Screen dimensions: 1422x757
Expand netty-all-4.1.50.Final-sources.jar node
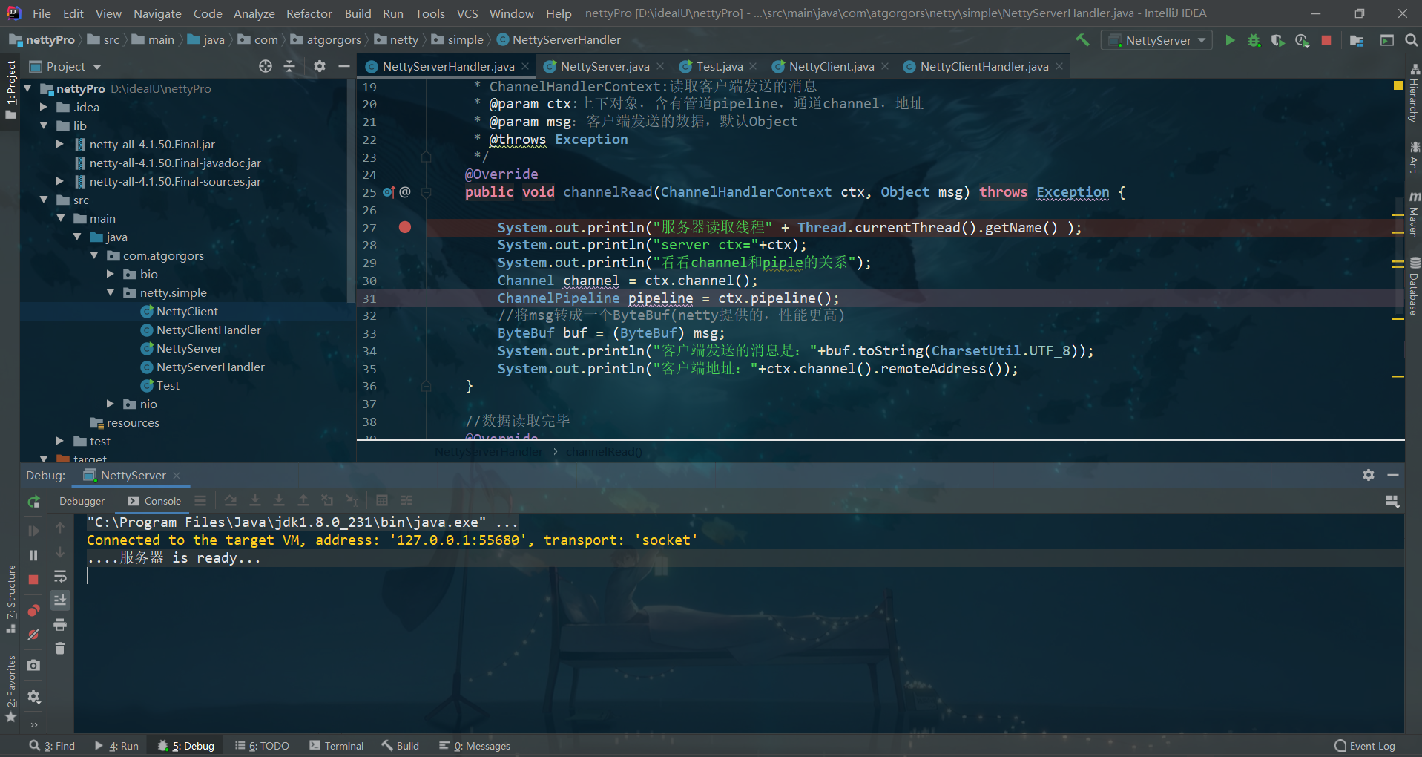pyautogui.click(x=60, y=181)
